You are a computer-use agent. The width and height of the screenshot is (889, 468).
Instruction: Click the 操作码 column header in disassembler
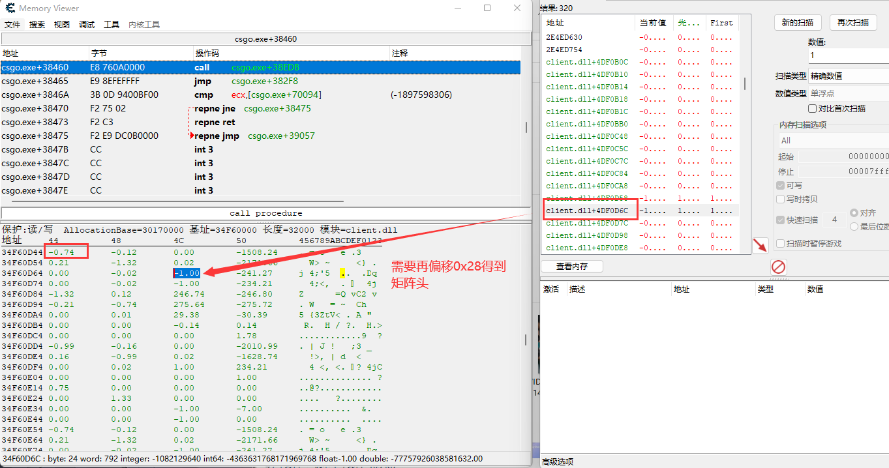tap(292, 53)
